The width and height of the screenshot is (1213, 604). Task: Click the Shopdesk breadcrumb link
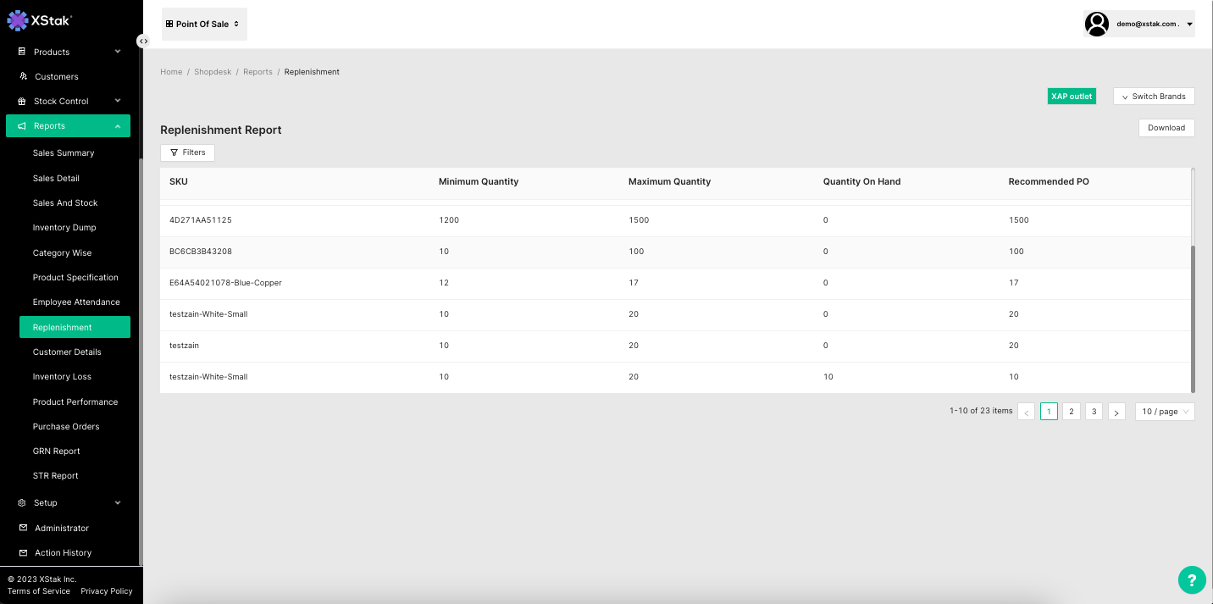click(x=213, y=72)
